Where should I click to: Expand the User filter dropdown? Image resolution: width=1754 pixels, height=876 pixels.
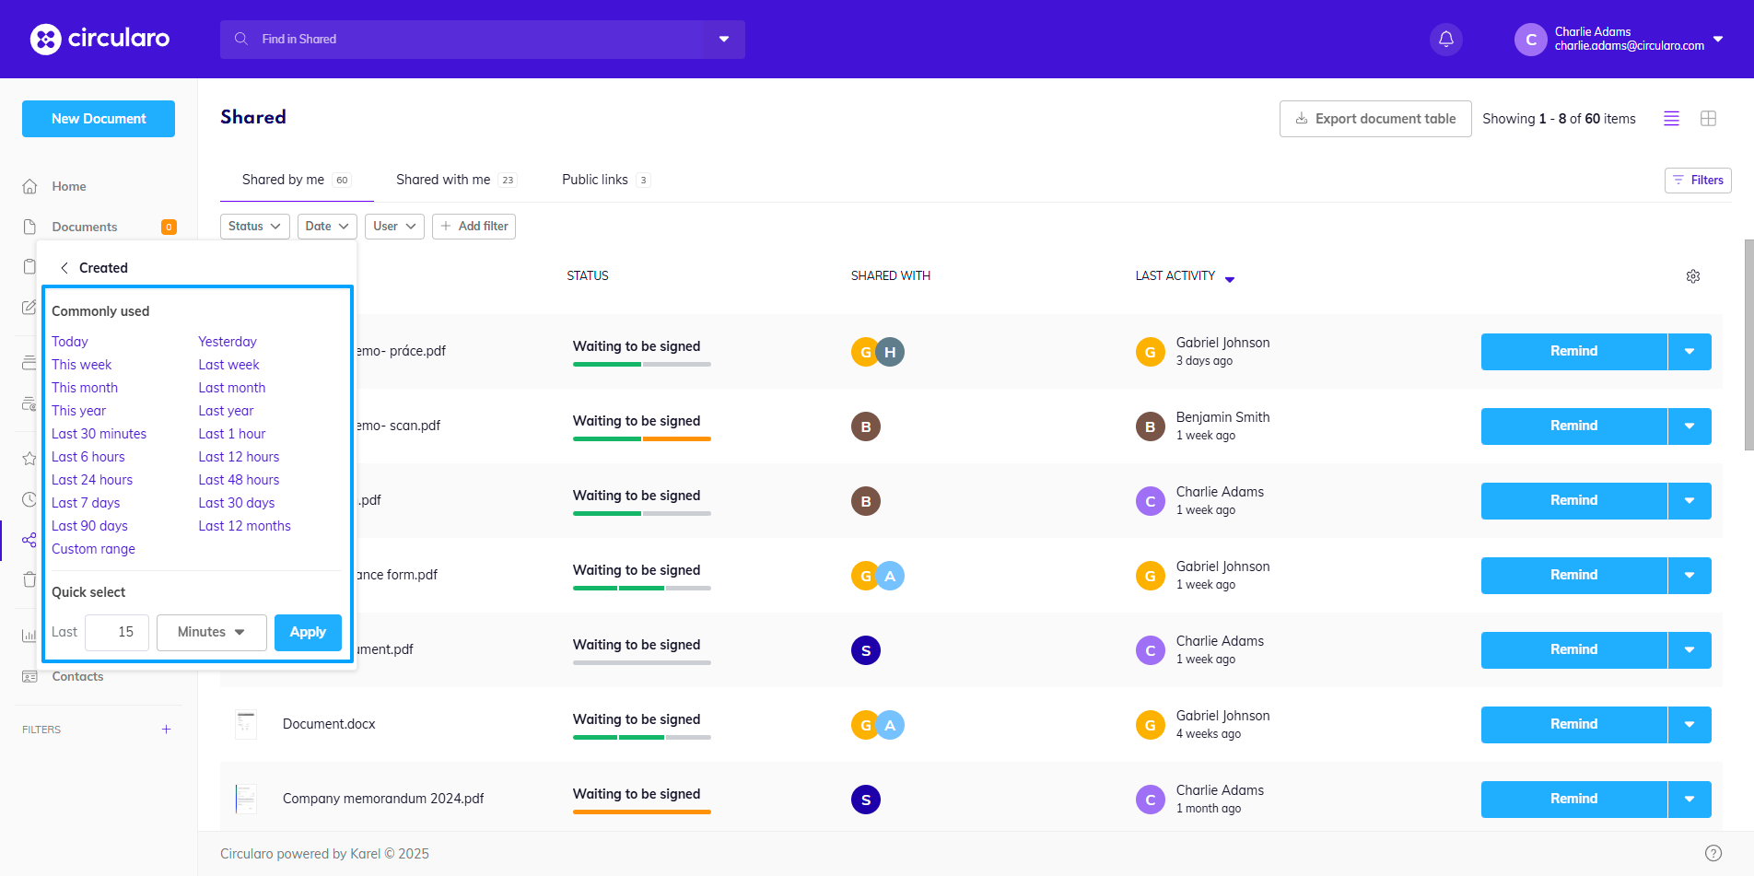point(394,227)
